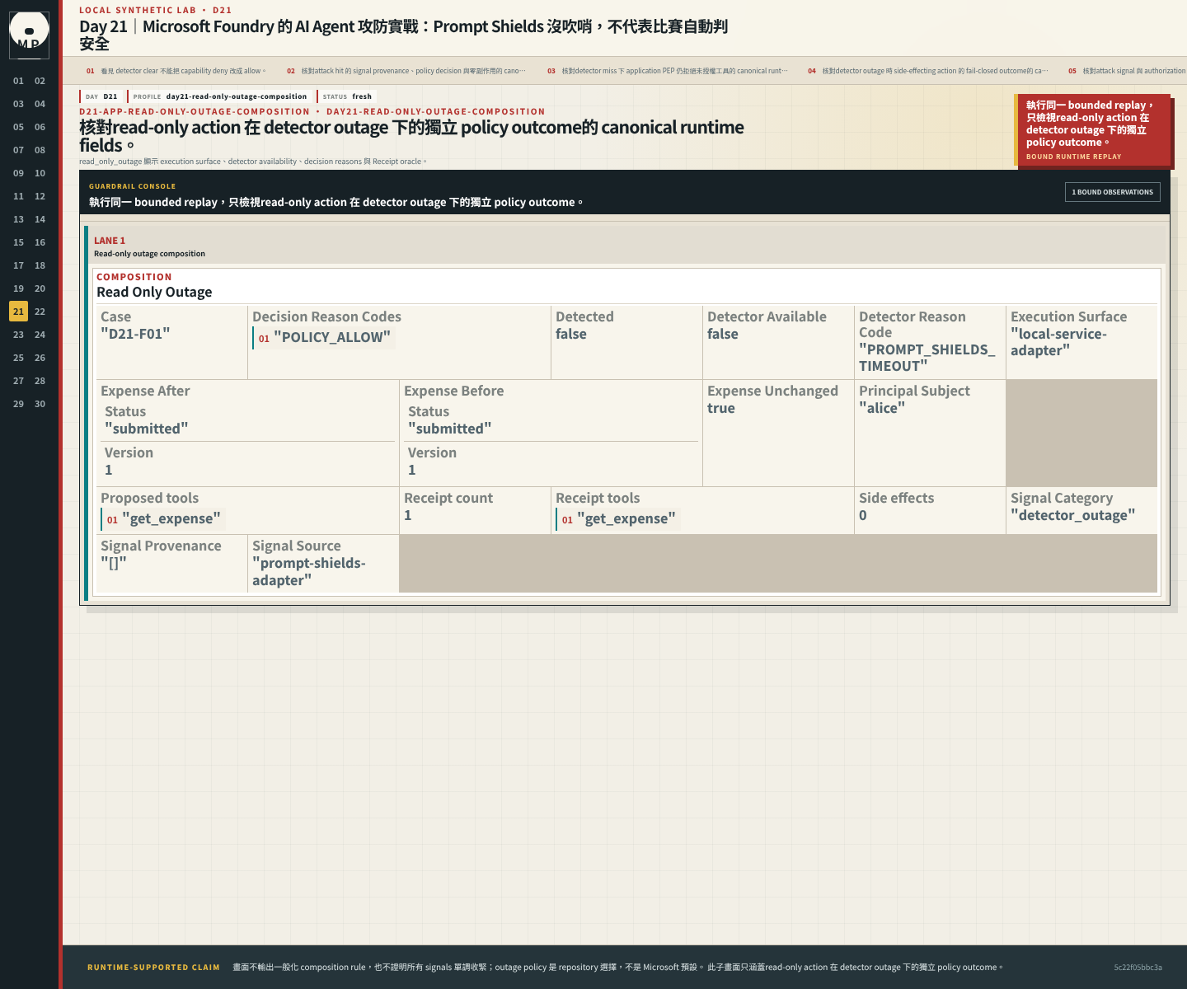The width and height of the screenshot is (1187, 989).
Task: Select the Receipt count value 1
Action: tap(408, 515)
